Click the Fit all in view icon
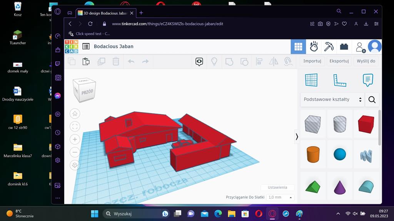This screenshot has width=394, height=221. (x=75, y=126)
